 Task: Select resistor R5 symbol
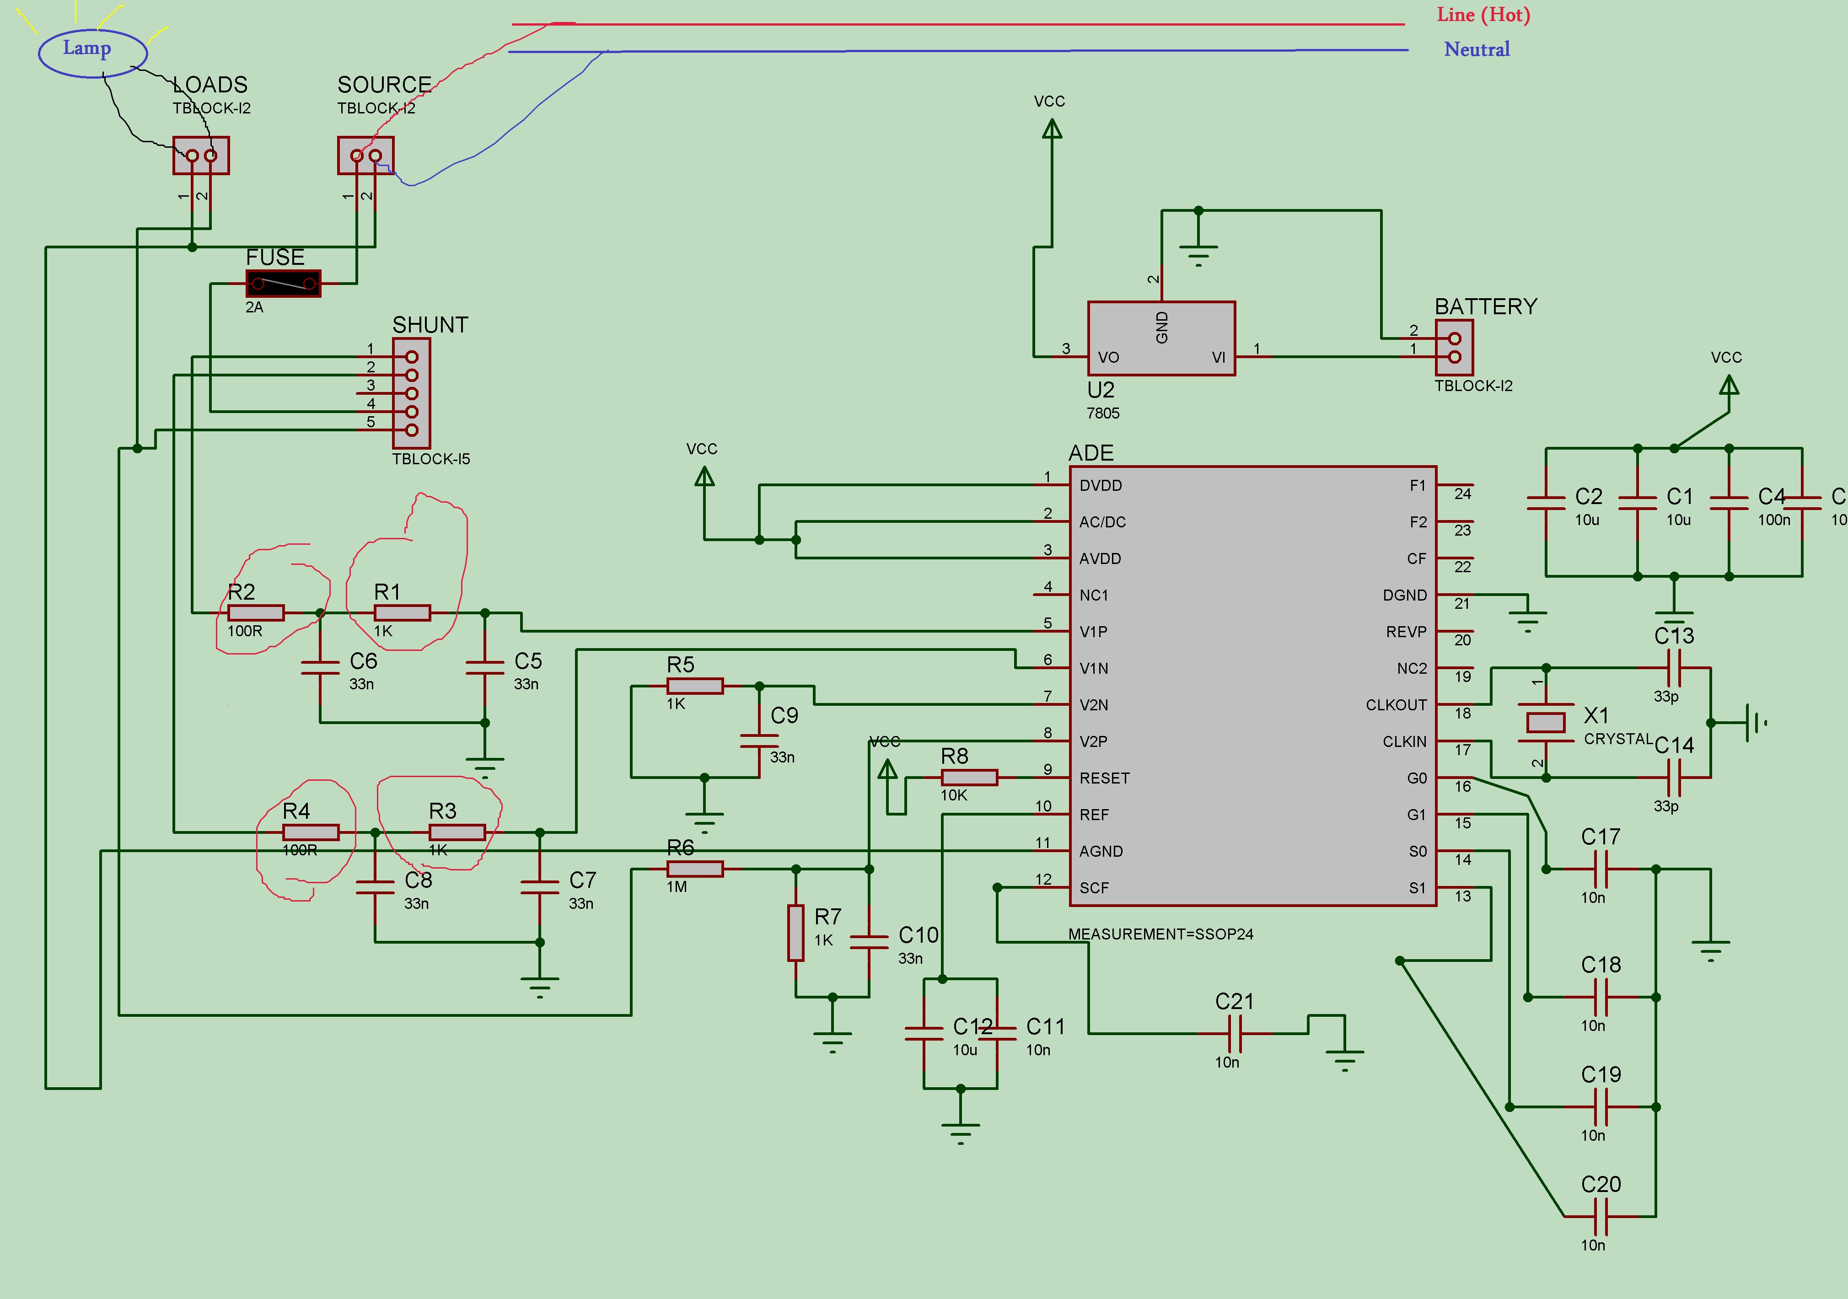coord(695,686)
